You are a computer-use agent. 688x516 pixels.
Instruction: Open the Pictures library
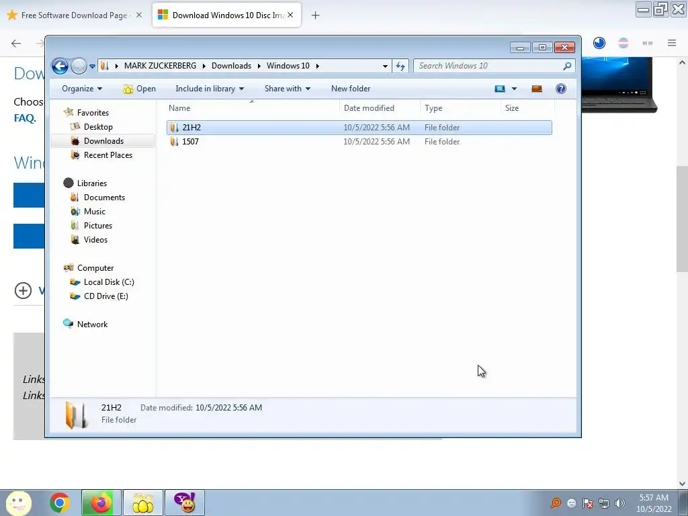pyautogui.click(x=98, y=226)
